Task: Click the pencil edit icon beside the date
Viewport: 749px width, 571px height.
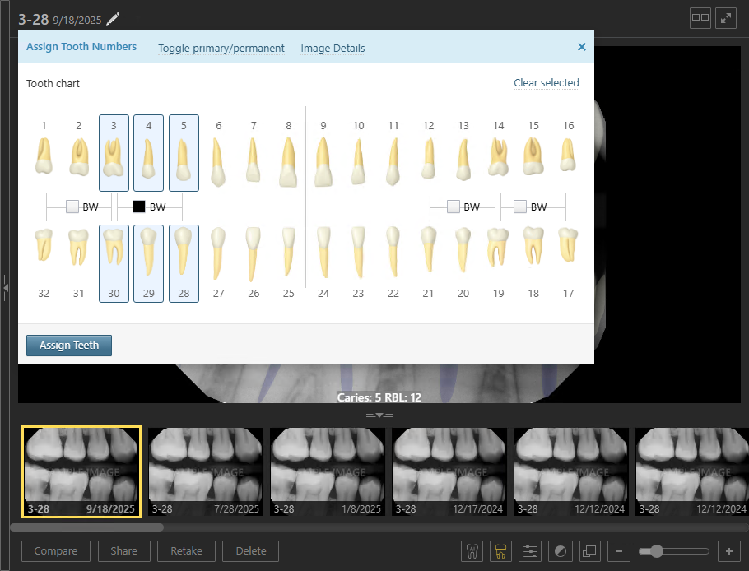Action: (x=113, y=19)
